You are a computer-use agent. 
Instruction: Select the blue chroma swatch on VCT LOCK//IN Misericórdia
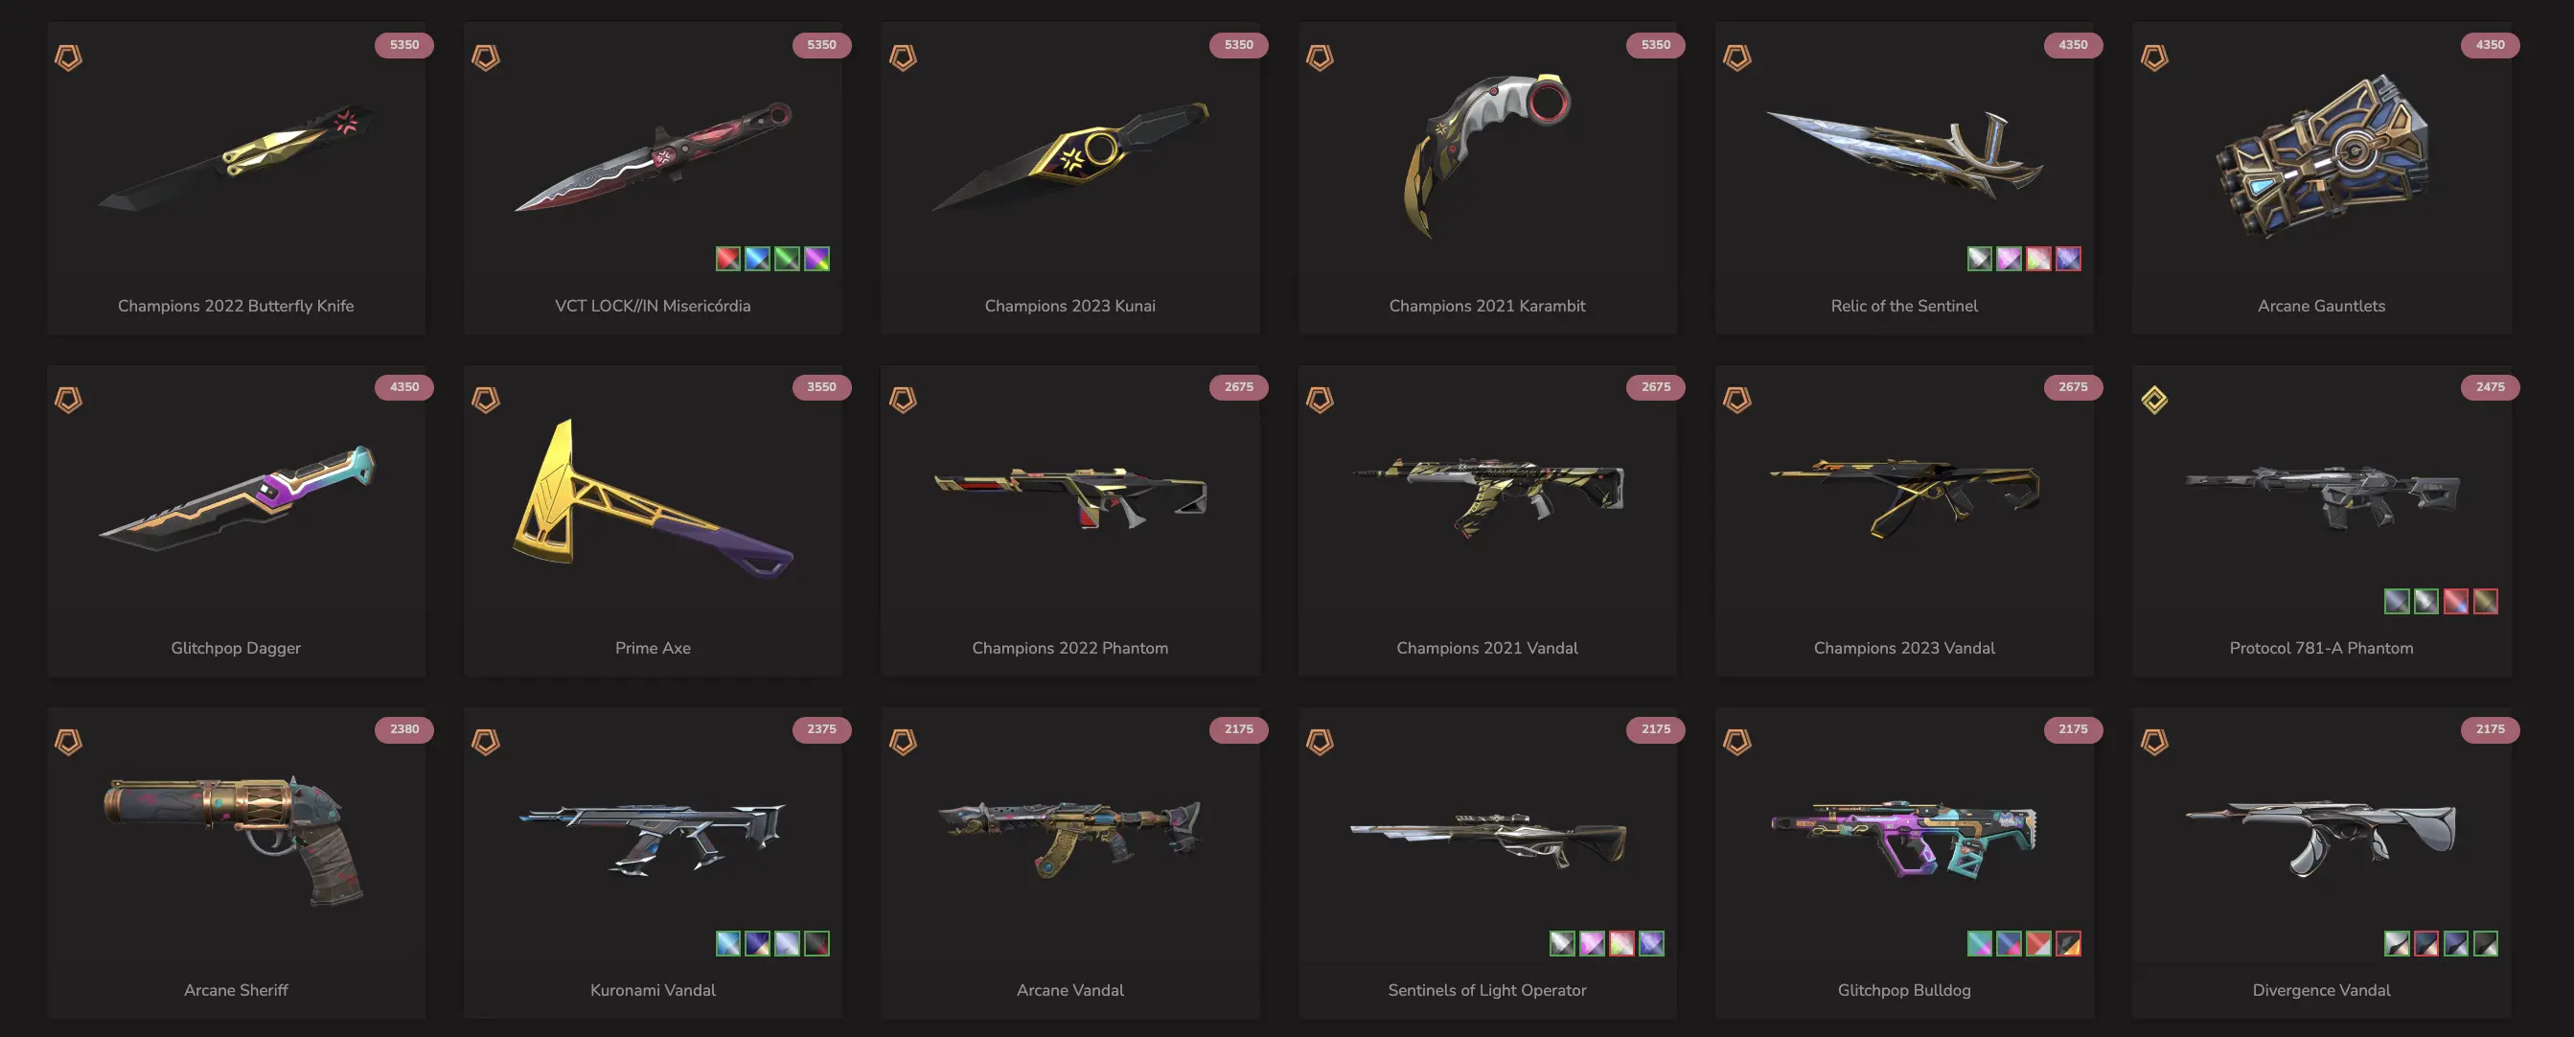tap(757, 259)
